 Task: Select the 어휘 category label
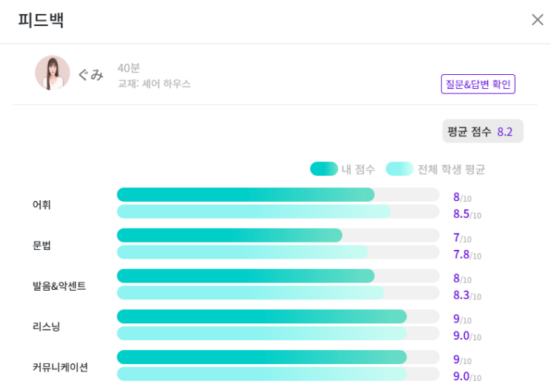(42, 205)
